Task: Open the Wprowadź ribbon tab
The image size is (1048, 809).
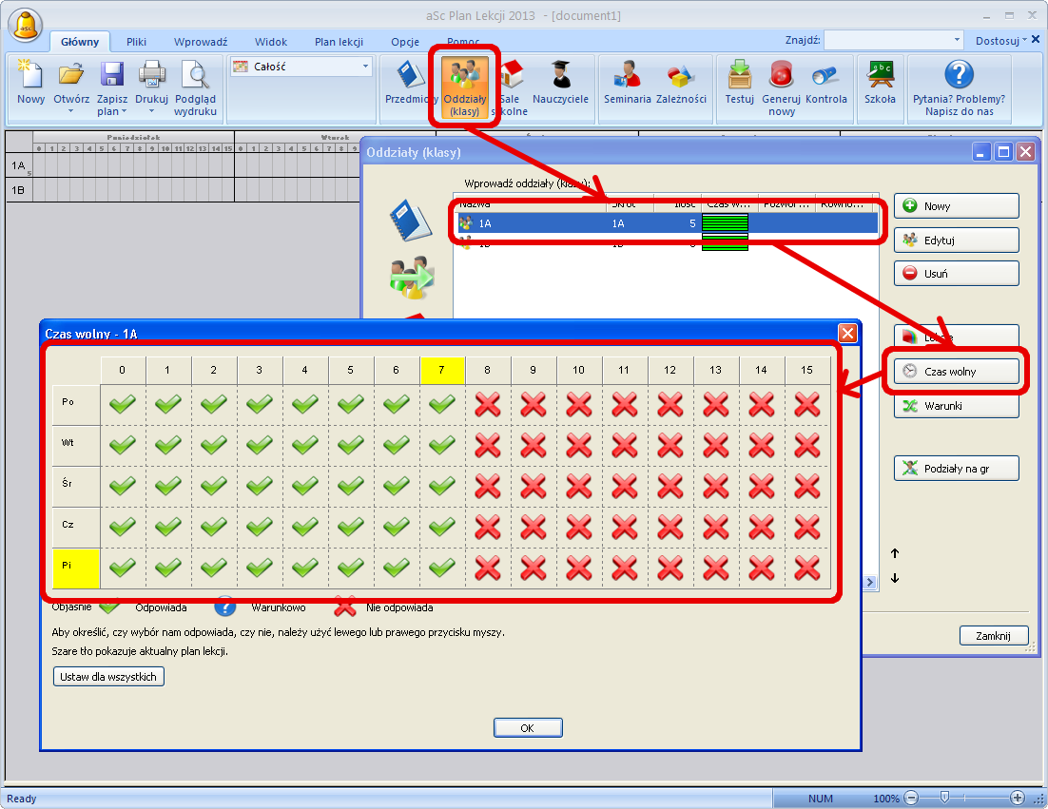Action: click(201, 42)
